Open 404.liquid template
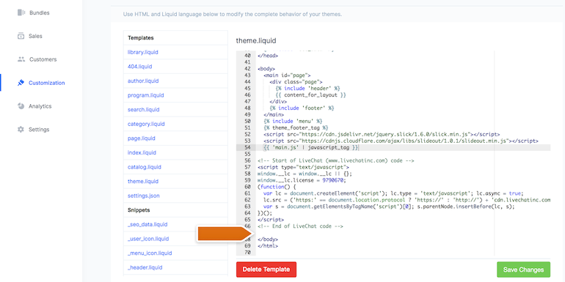 click(x=140, y=67)
